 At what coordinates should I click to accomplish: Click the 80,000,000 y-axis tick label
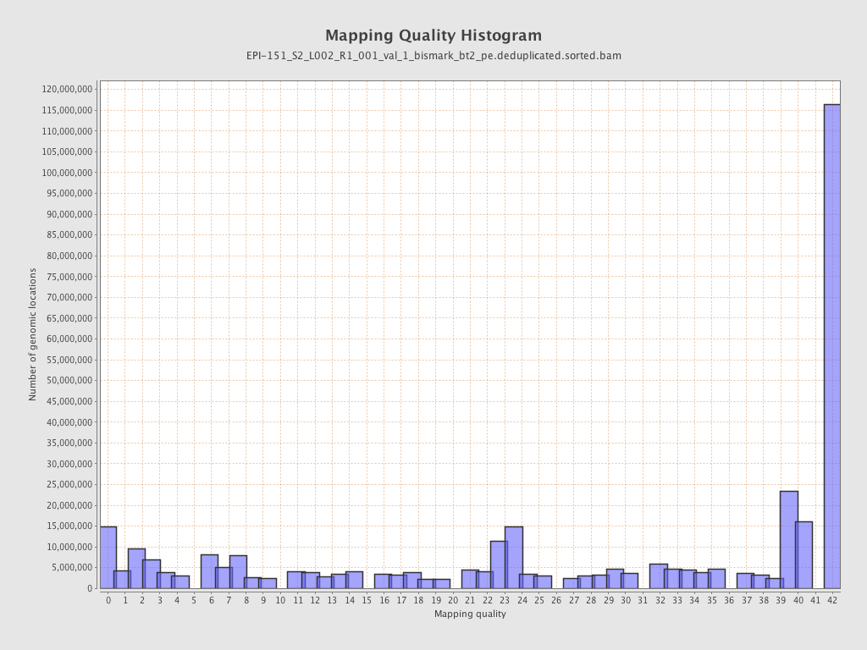click(69, 256)
